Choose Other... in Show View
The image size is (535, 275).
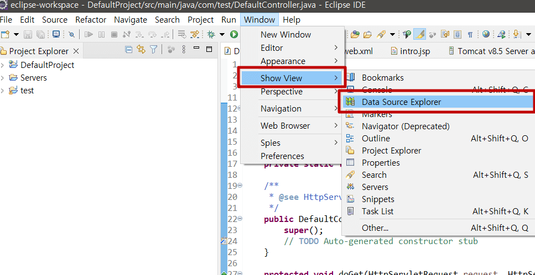(x=438, y=228)
